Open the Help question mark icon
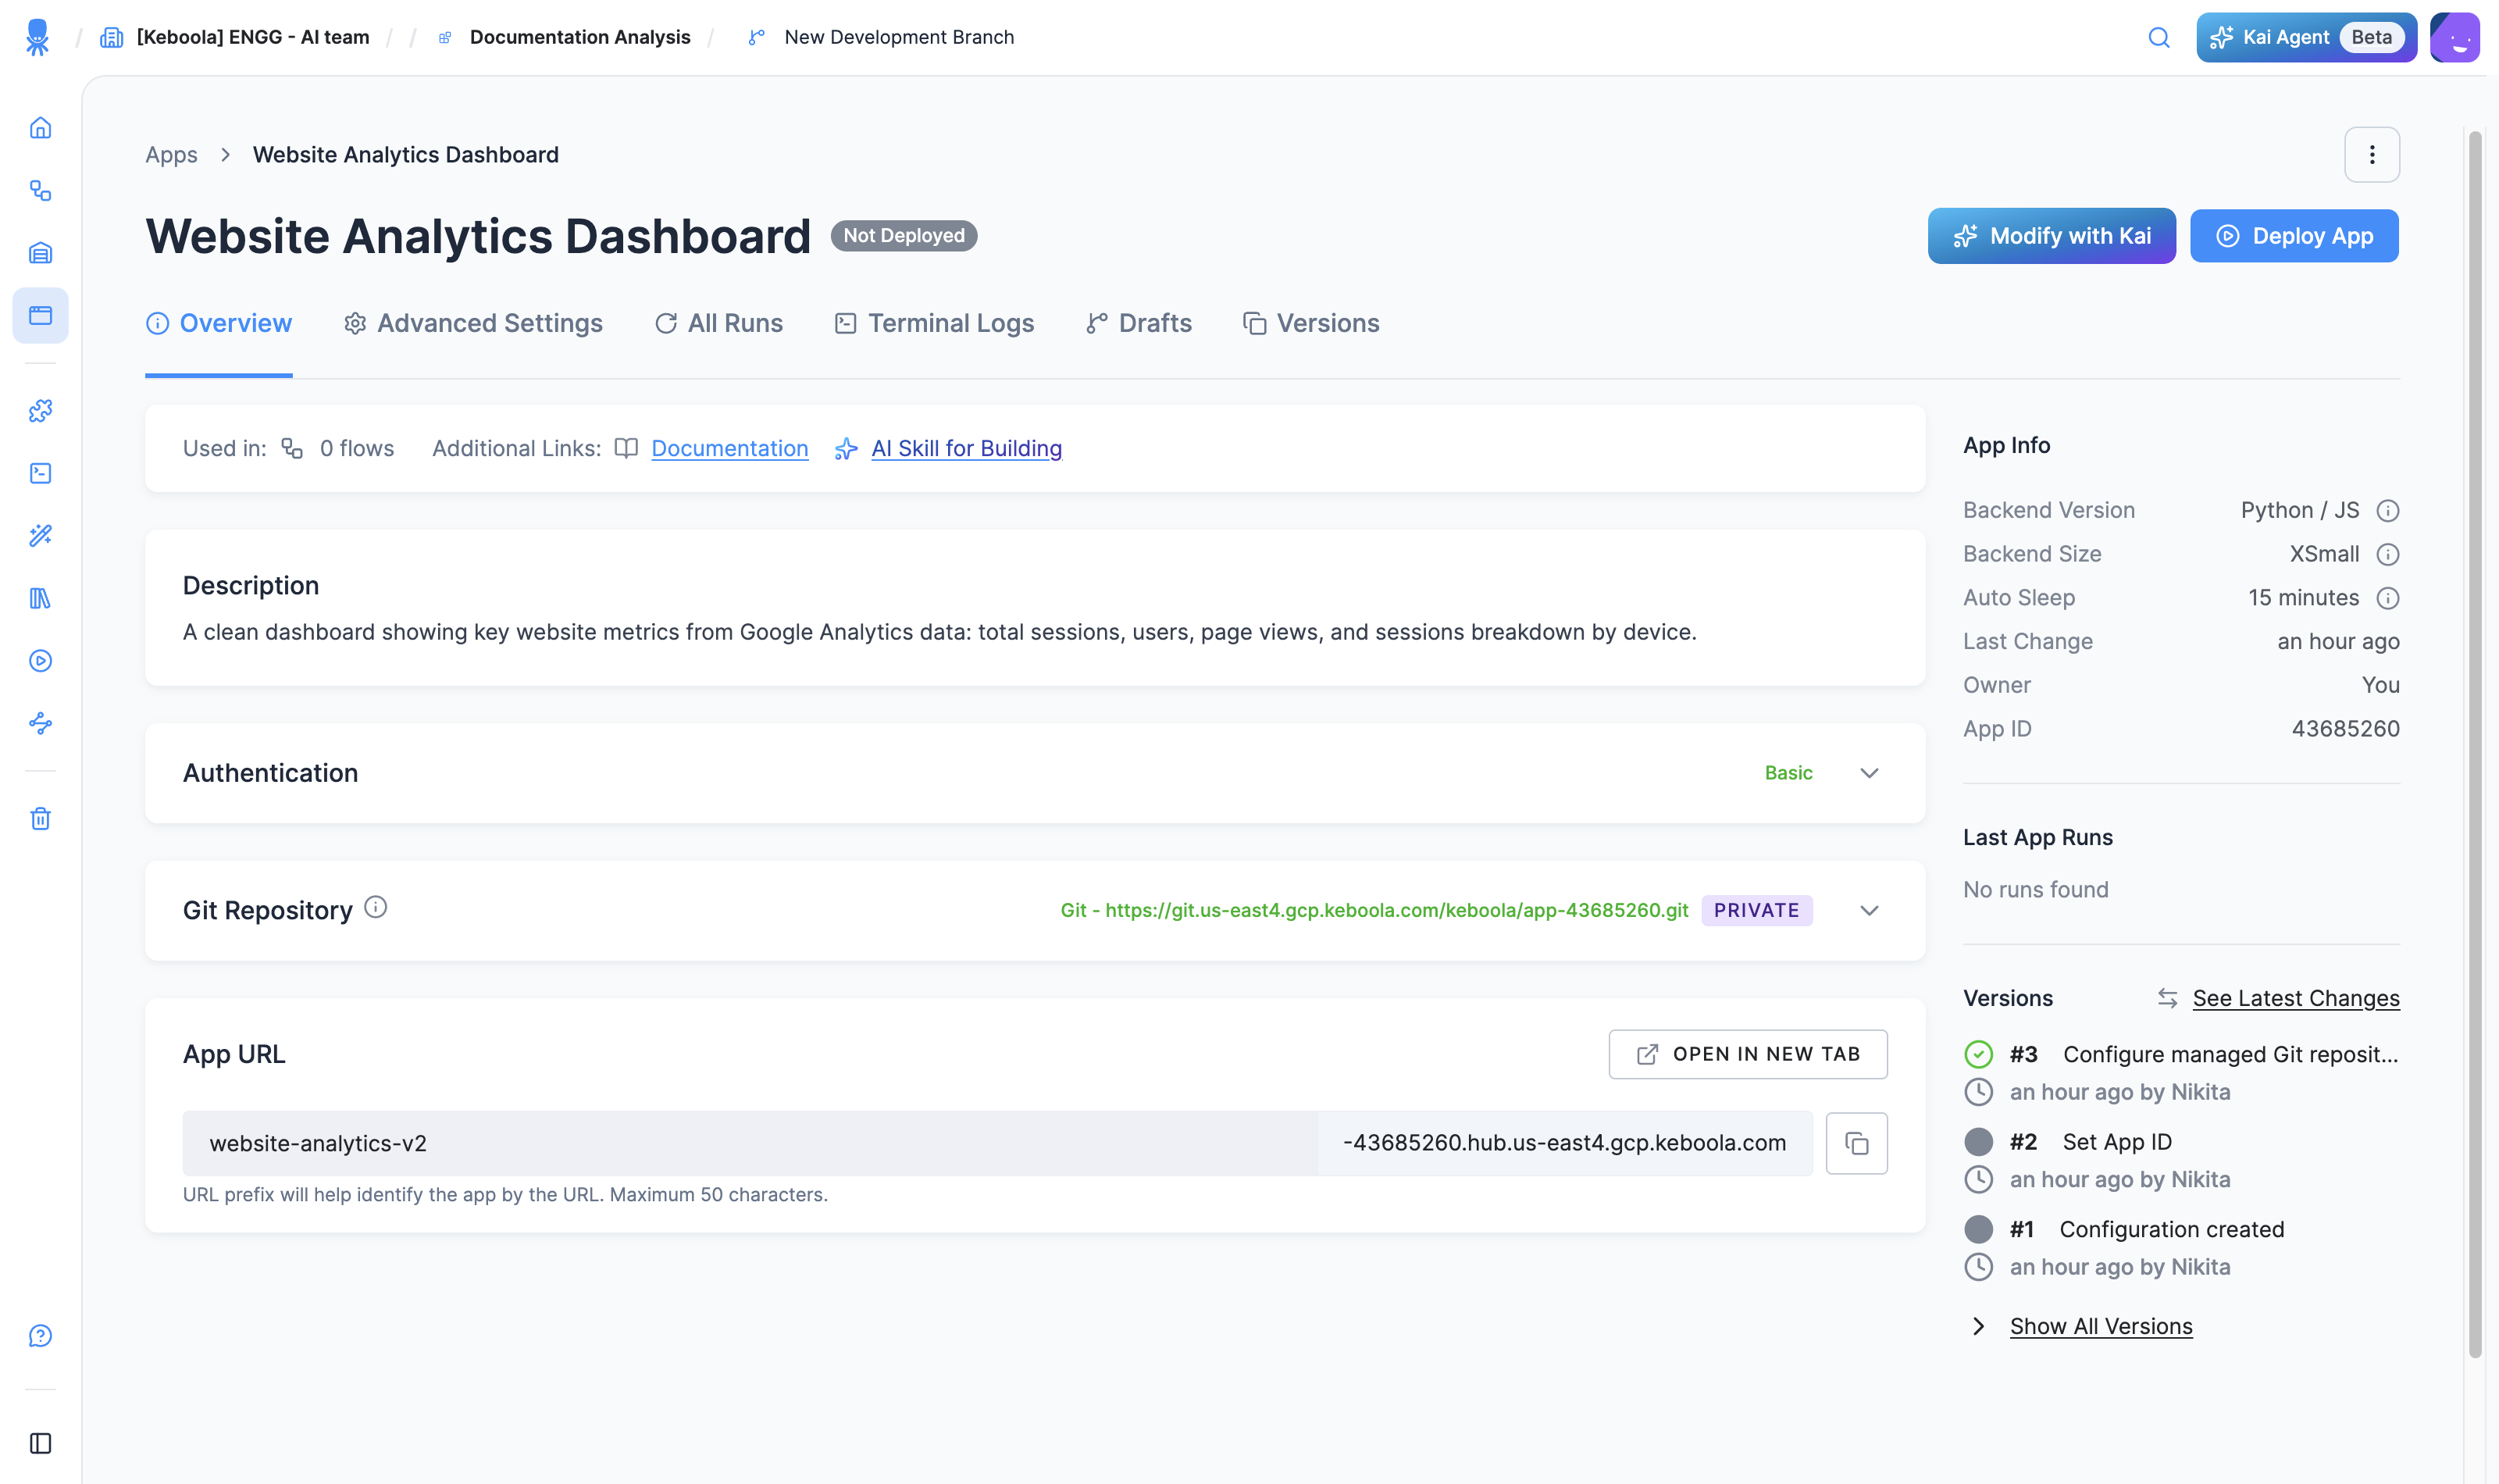The height and width of the screenshot is (1484, 2499). pyautogui.click(x=40, y=1336)
